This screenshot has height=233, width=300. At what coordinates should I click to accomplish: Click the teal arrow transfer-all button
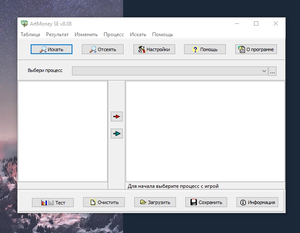tap(117, 133)
